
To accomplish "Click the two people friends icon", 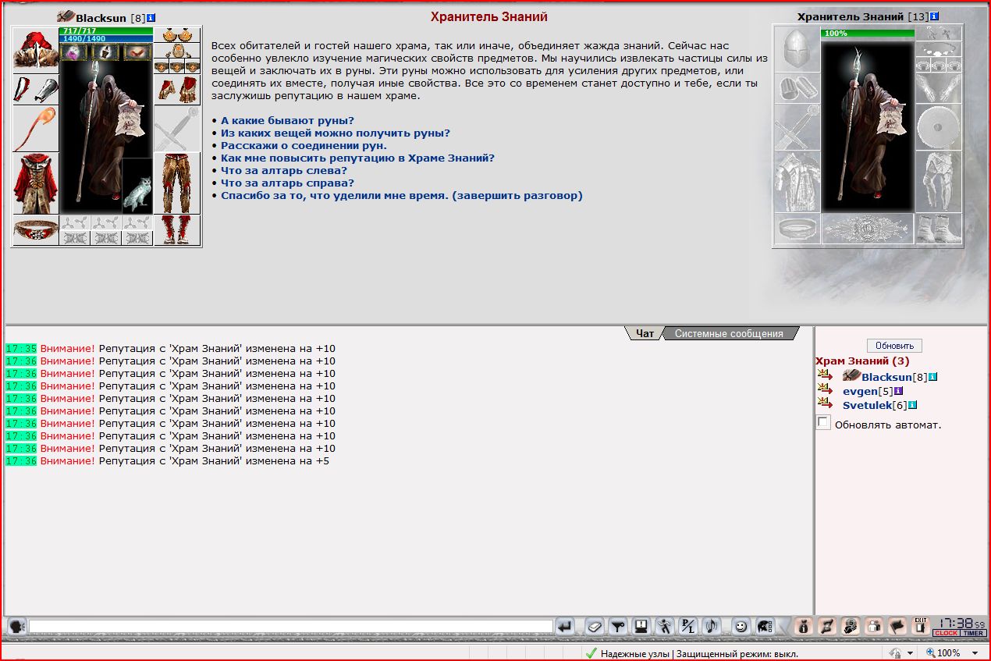I will pyautogui.click(x=874, y=626).
